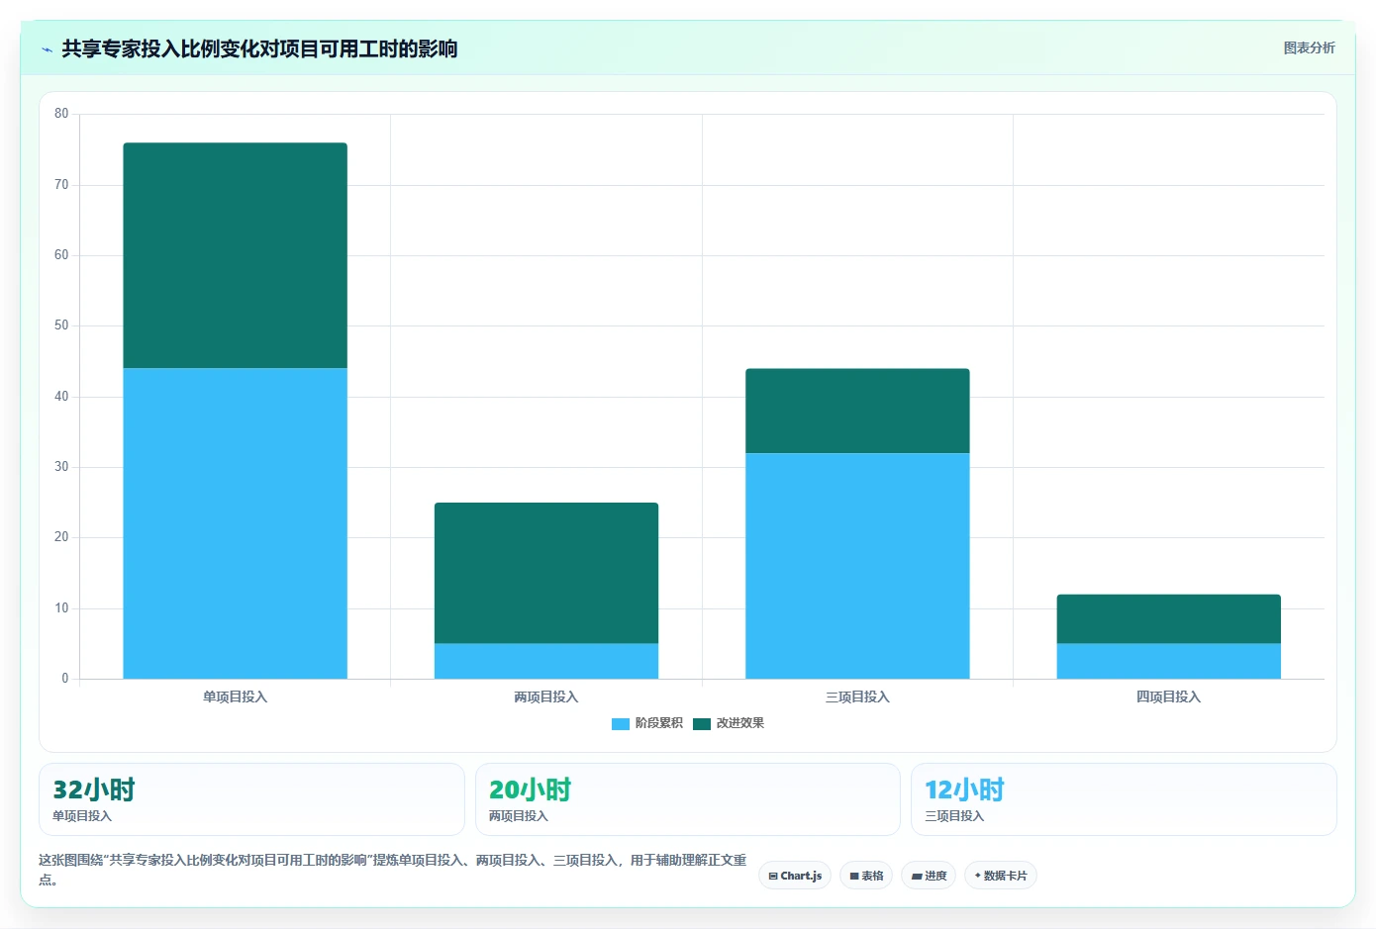Click the blue segment of 三项目投入 bar
Image resolution: width=1376 pixels, height=929 pixels.
(x=857, y=566)
